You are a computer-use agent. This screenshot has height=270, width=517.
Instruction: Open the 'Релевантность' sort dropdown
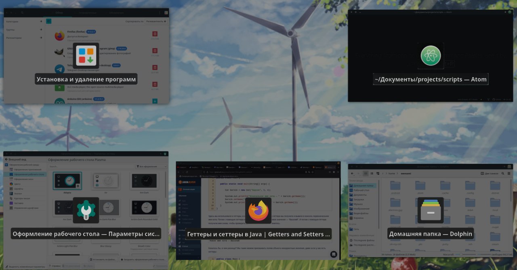click(156, 21)
